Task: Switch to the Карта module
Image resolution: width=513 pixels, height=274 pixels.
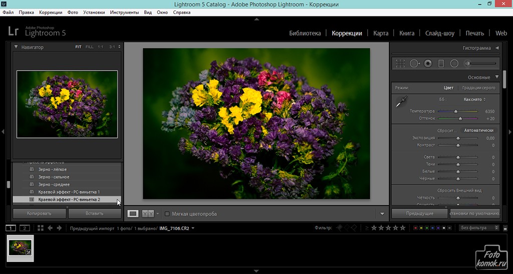Action: point(381,33)
